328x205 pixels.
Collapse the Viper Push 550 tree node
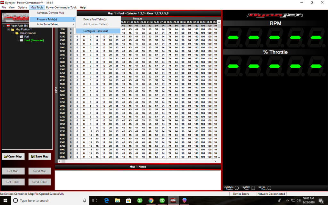point(4,26)
